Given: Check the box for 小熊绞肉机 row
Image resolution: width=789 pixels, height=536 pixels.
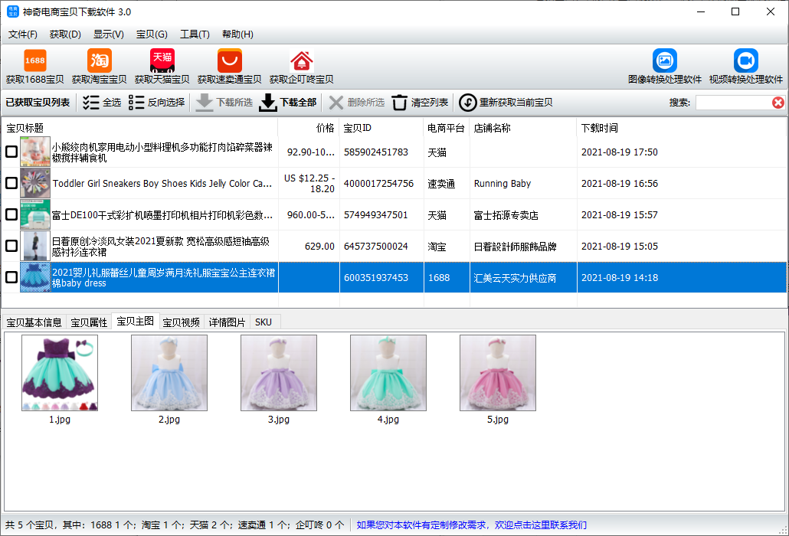Looking at the screenshot, I should click(11, 152).
